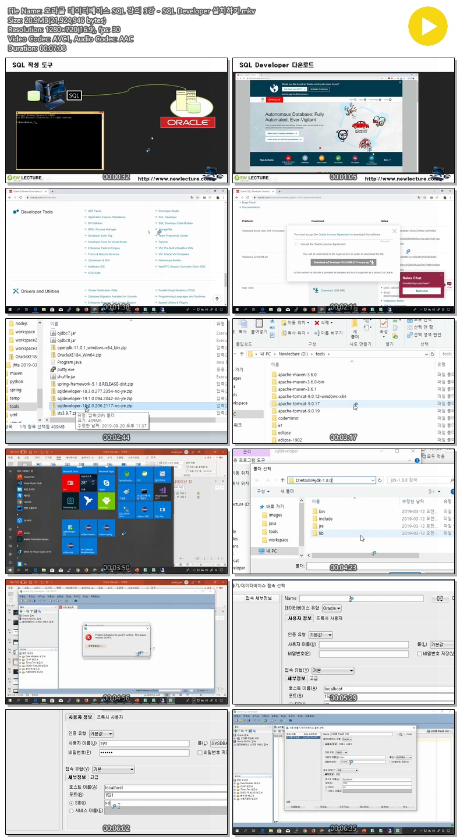Select the SID radio button
Screen dimensions: 460x840
tap(72, 803)
